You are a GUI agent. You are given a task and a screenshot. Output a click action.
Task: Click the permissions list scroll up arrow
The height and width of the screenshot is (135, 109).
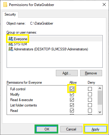[100, 88]
